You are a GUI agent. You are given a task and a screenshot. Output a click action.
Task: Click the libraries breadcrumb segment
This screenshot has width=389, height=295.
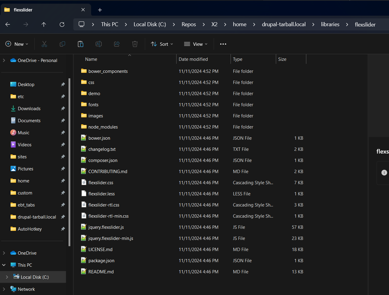pos(330,24)
